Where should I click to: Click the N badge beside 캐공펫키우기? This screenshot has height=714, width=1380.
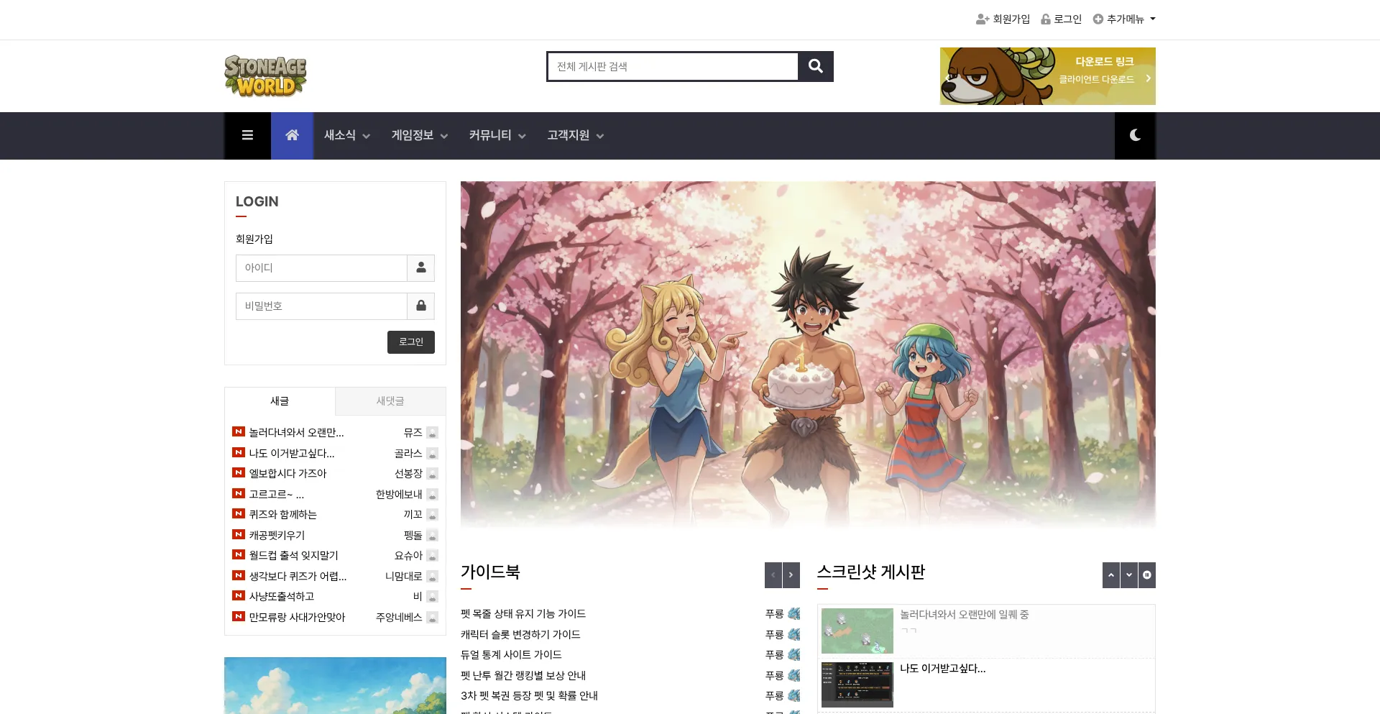239,534
